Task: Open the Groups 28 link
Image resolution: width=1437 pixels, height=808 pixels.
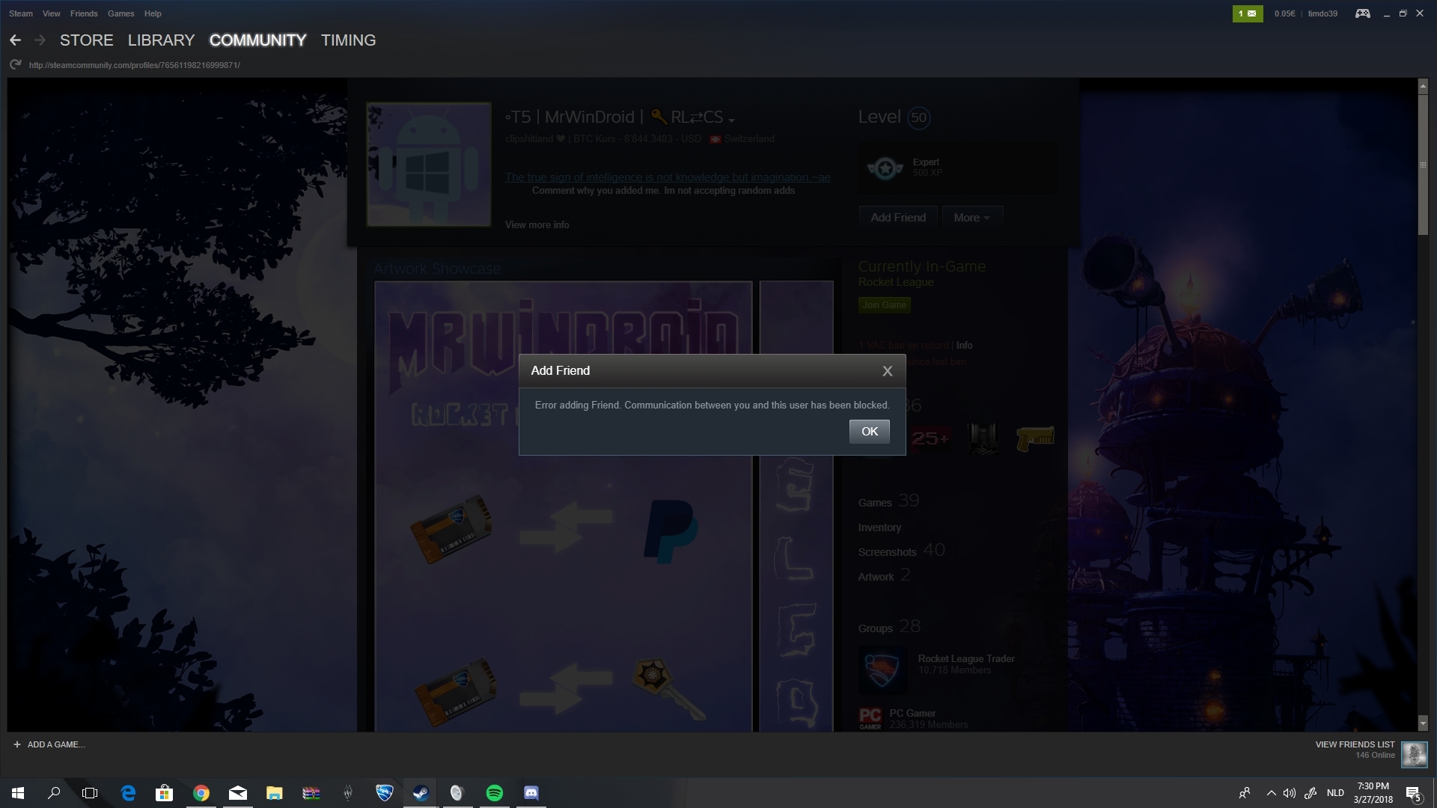Action: pos(889,627)
